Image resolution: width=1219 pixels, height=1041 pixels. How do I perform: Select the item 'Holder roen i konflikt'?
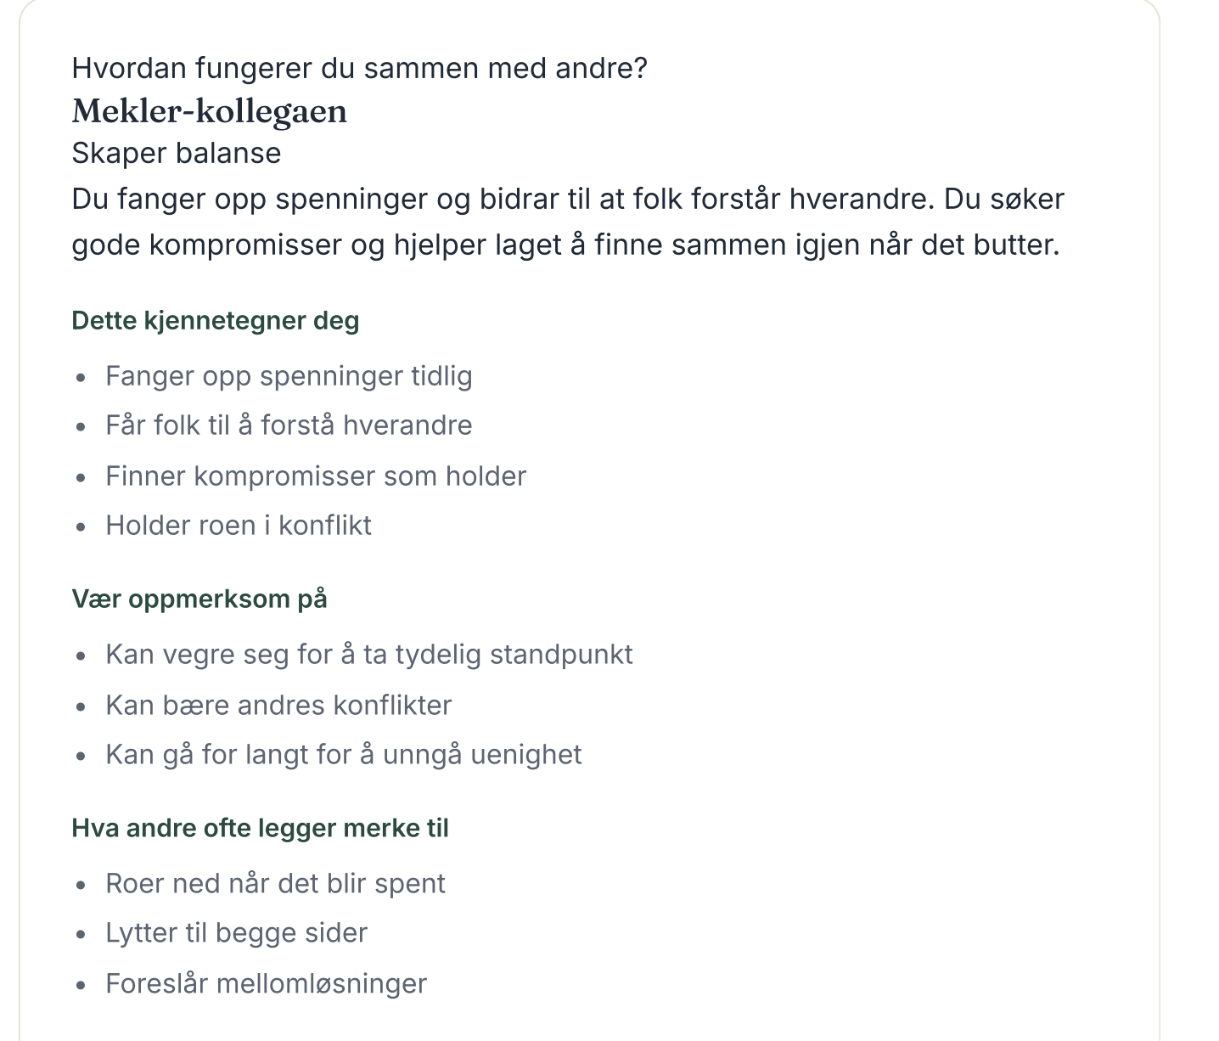(239, 526)
